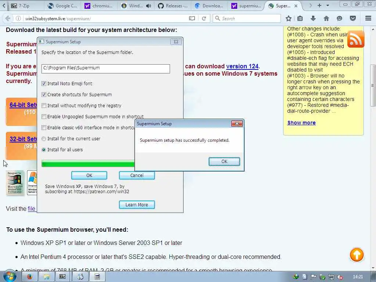Viewport: 376px width, 282px height.
Task: Click Cancel in the Supermium Setup window
Action: (137, 175)
